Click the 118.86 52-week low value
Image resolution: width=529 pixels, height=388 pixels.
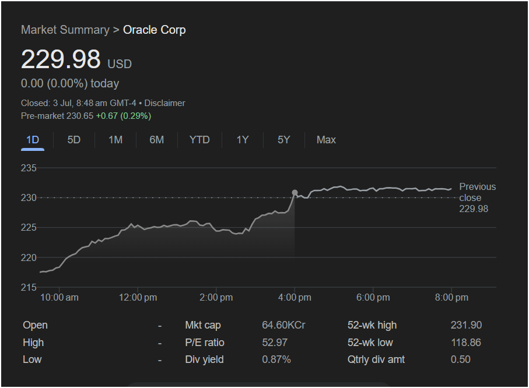coord(466,343)
